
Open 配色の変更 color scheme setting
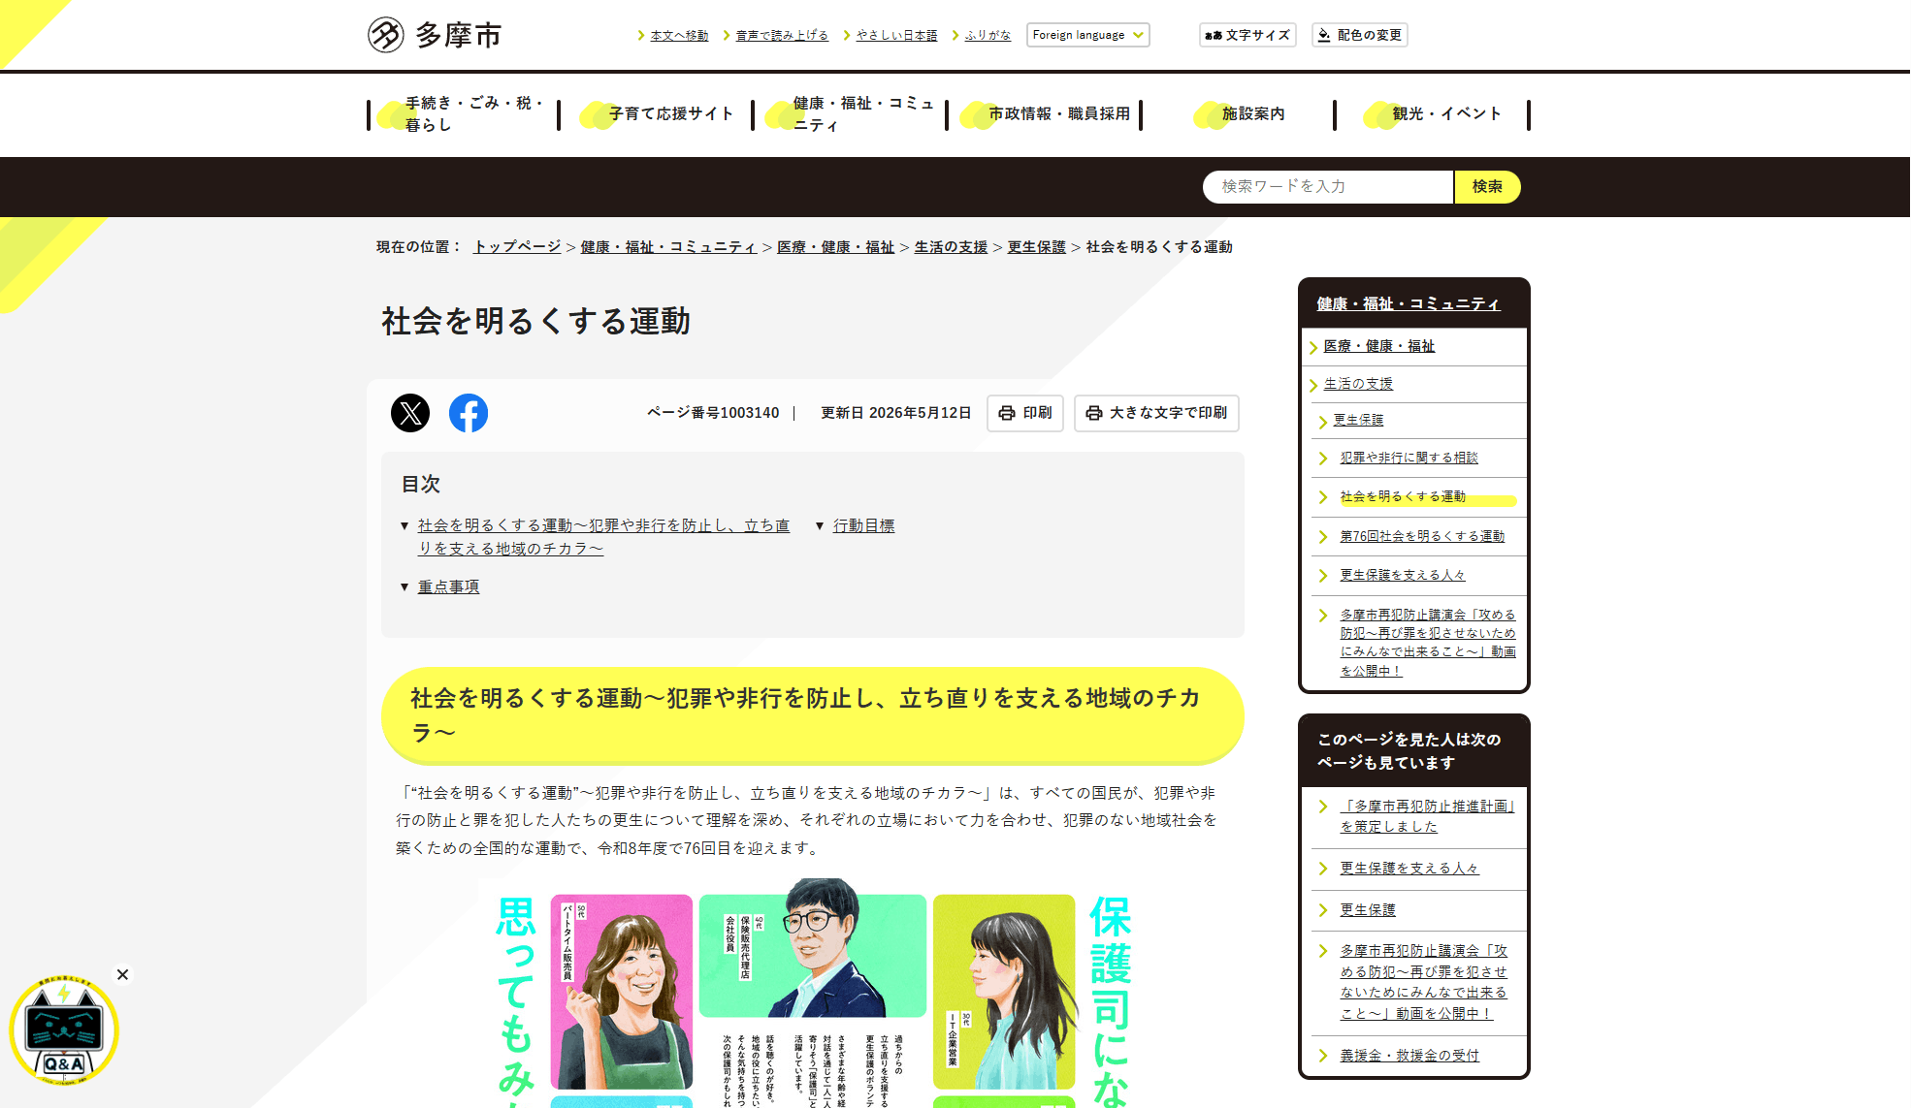pos(1359,35)
